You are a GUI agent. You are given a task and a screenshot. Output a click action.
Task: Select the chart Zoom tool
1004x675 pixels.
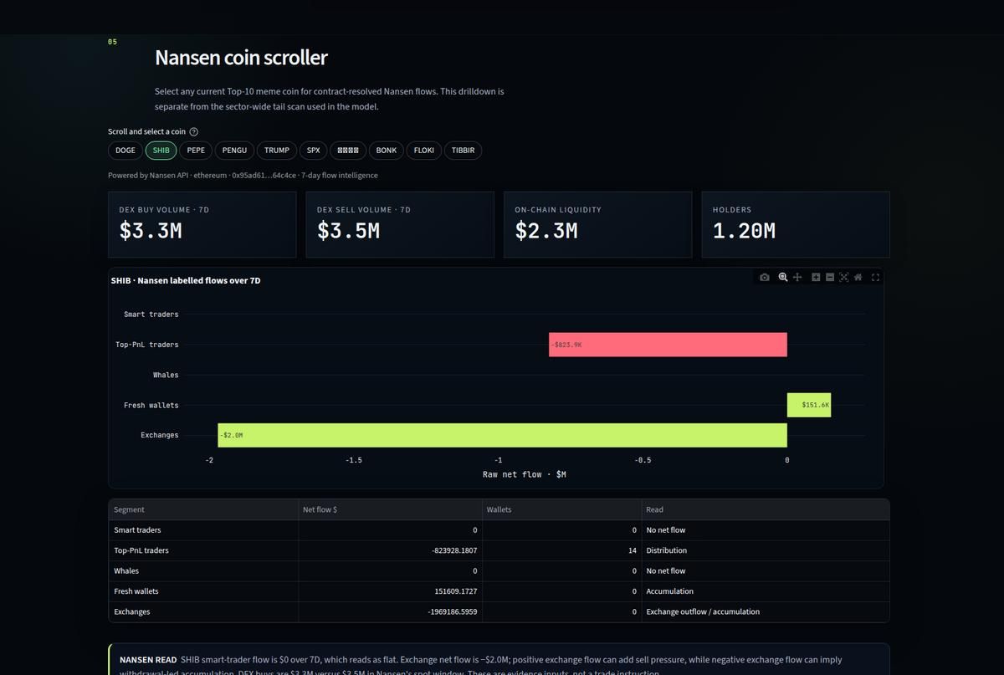pyautogui.click(x=783, y=277)
